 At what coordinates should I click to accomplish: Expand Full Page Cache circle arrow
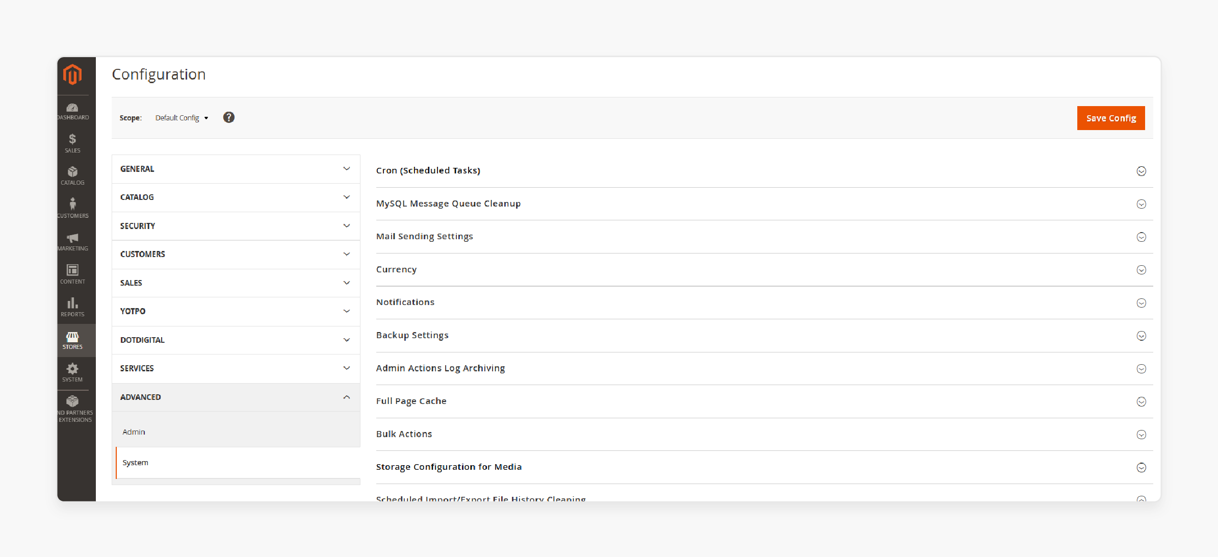[x=1142, y=402]
